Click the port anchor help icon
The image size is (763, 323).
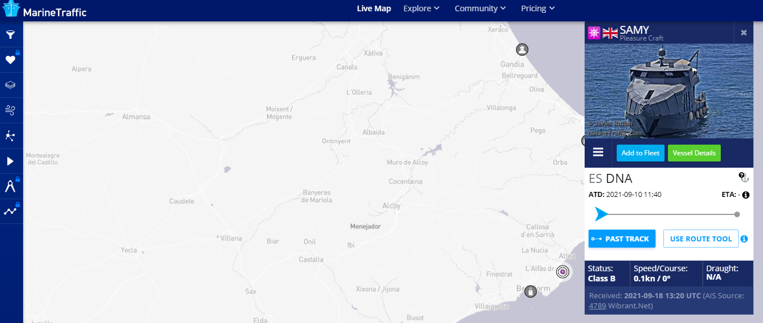click(743, 177)
